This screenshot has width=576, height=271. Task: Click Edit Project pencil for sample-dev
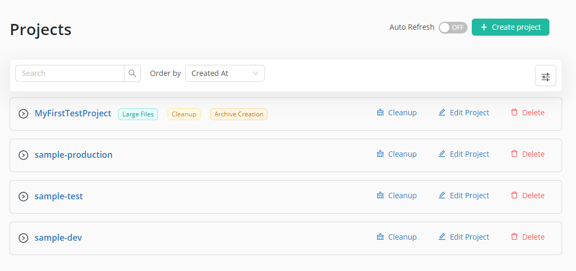pos(442,237)
